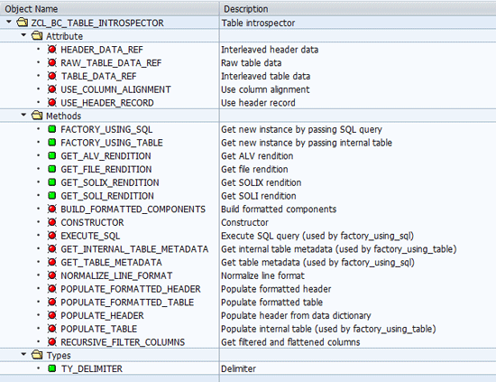Click the folder icon beside ZCL_BC_TABLE_INTROSPECTOR
The width and height of the screenshot is (496, 382).
coord(23,23)
